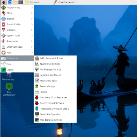Switch to the /boot/firmware/co... editor window
Image resolution: width=137 pixels, height=137 pixels.
[x=65, y=2]
